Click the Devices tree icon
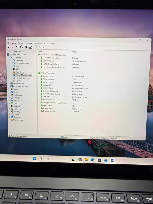The image size is (153, 204). coord(12,106)
